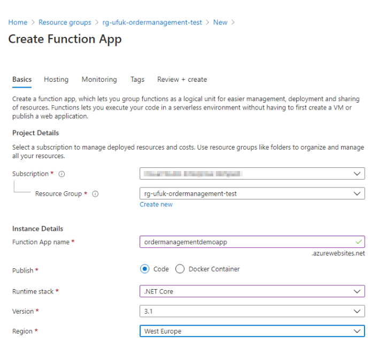379x357 pixels.
Task: Switch to the Hosting tab
Action: tap(56, 80)
